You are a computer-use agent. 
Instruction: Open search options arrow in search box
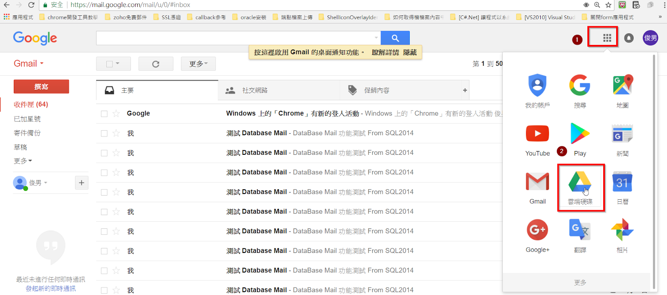[376, 38]
